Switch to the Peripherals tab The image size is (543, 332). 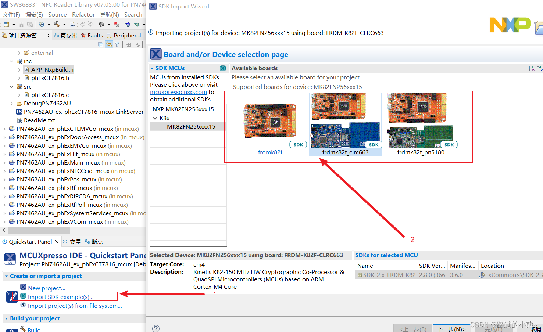126,35
